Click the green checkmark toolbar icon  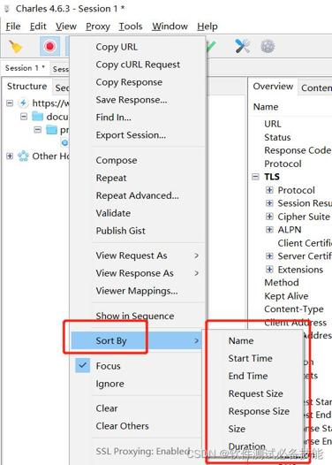(x=211, y=47)
